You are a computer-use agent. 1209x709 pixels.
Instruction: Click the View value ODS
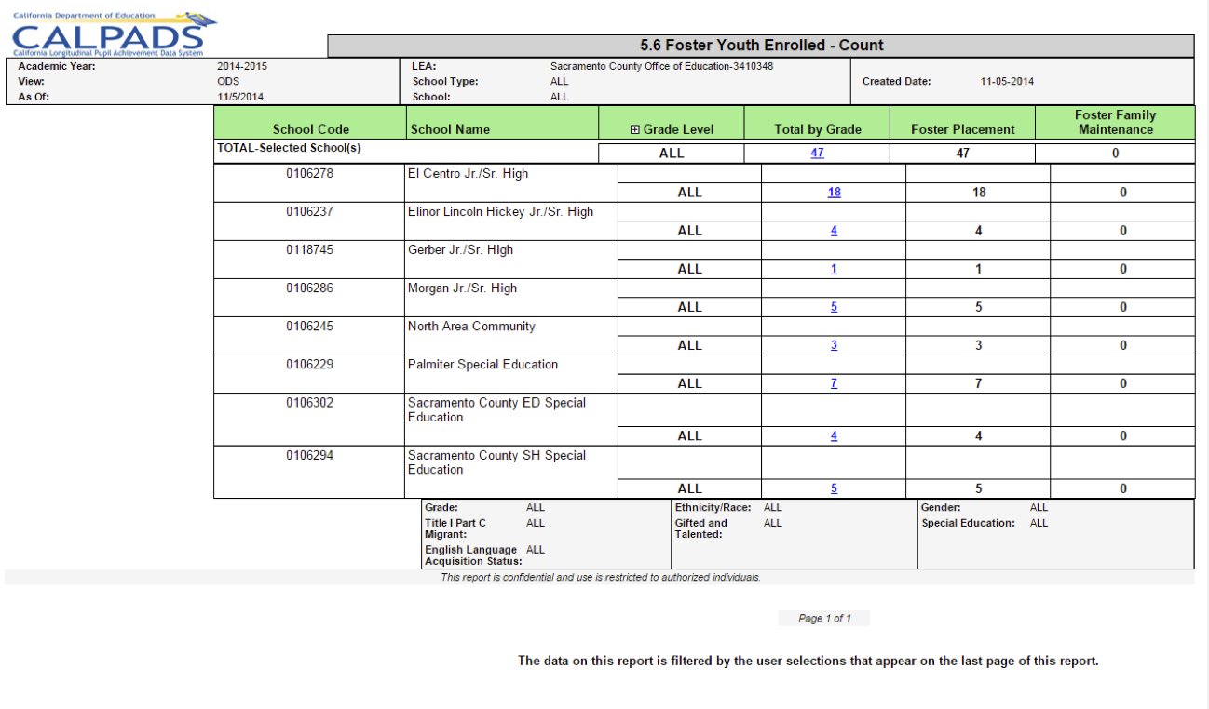tap(228, 81)
